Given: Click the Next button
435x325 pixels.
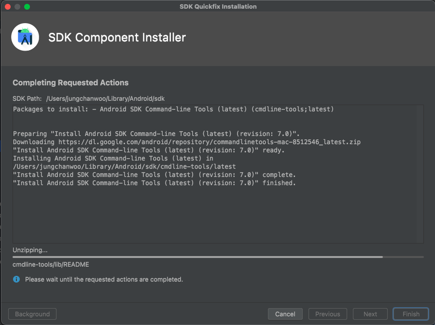Looking at the screenshot, I should tap(370, 314).
